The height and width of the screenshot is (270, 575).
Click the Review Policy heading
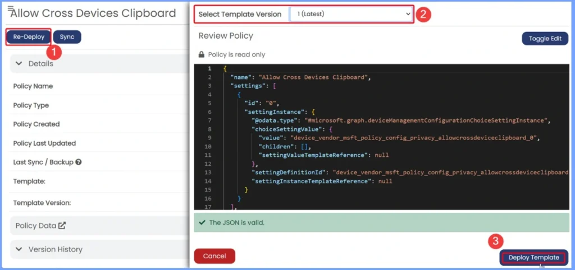tap(226, 36)
